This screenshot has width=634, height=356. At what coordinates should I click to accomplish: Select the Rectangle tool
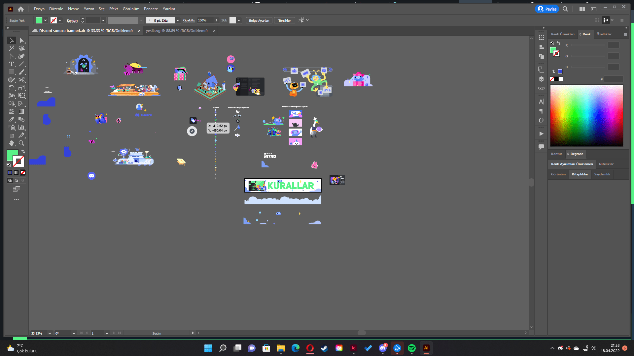[x=12, y=72]
